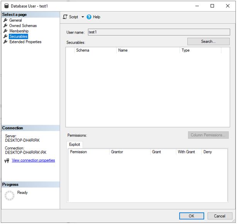Click the wrench icon beside Membership
Image resolution: width=237 pixels, height=224 pixels.
(x=5, y=31)
